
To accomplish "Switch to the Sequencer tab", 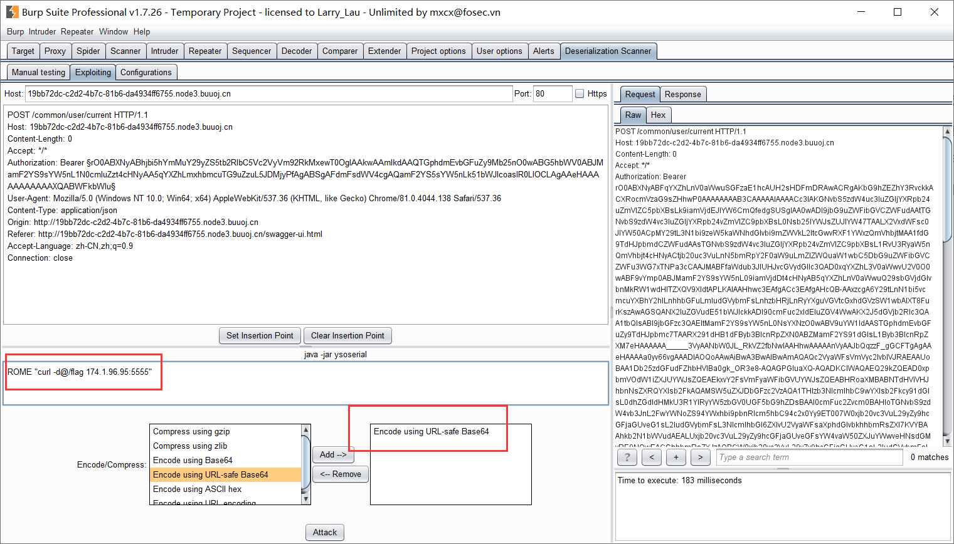I will tap(252, 51).
